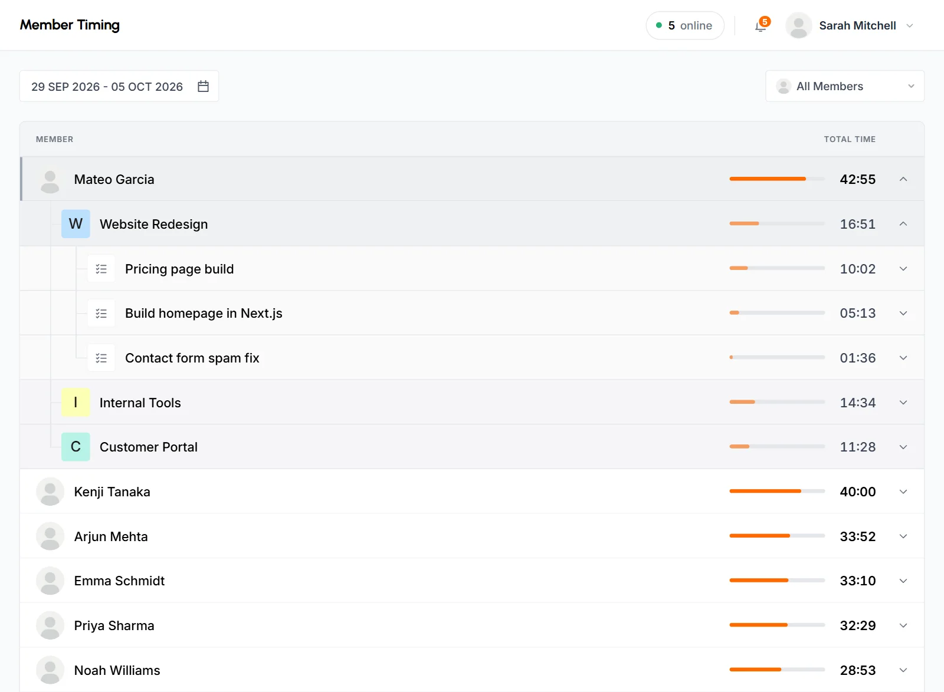
Task: Click the Customer Portal C project badge
Action: click(x=76, y=447)
